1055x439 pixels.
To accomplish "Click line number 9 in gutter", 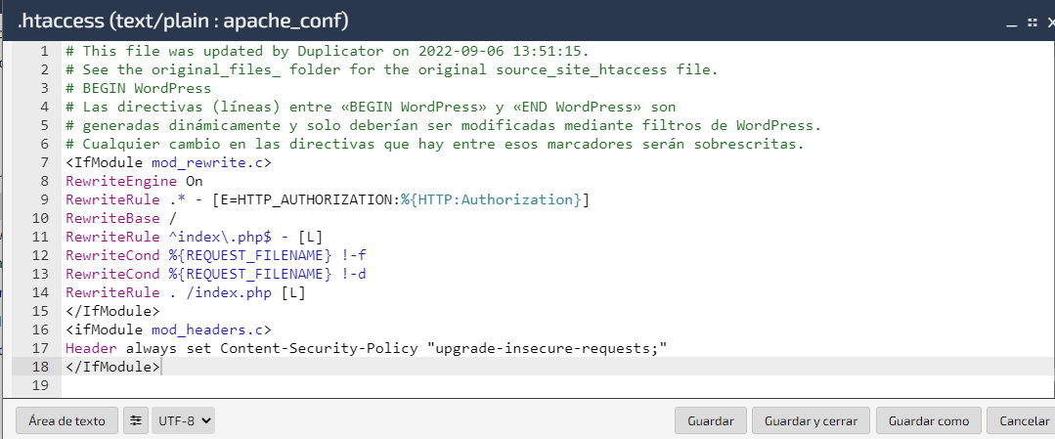I will 44,199.
